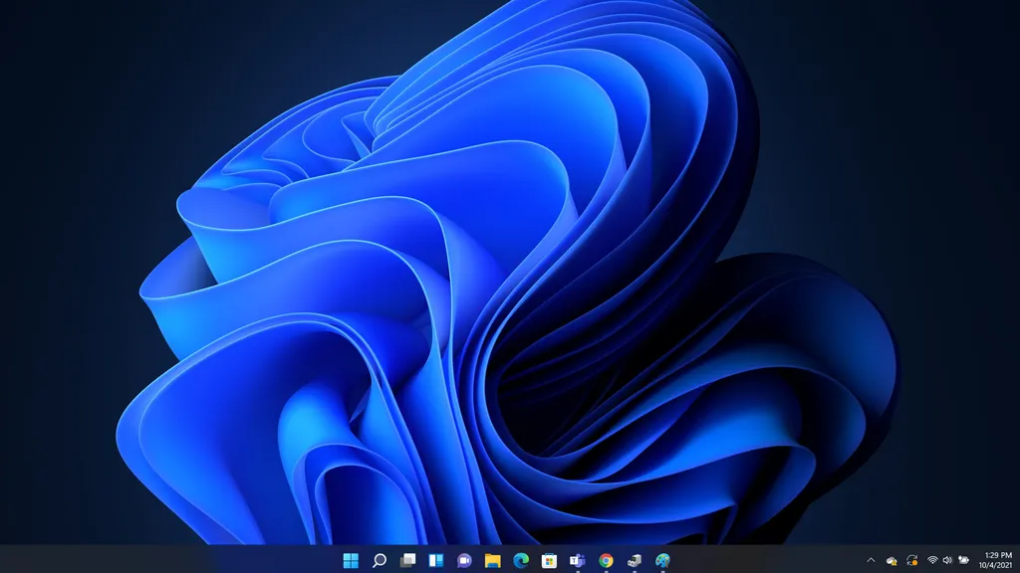This screenshot has width=1020, height=573.
Task: Launch File Explorer
Action: point(490,560)
